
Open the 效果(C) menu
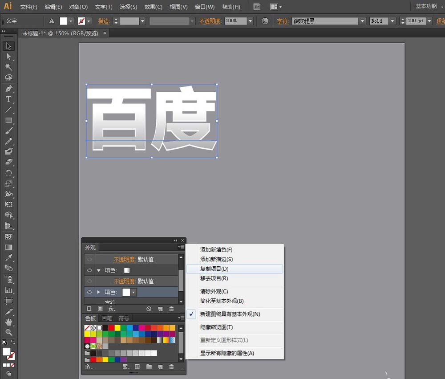tap(153, 7)
